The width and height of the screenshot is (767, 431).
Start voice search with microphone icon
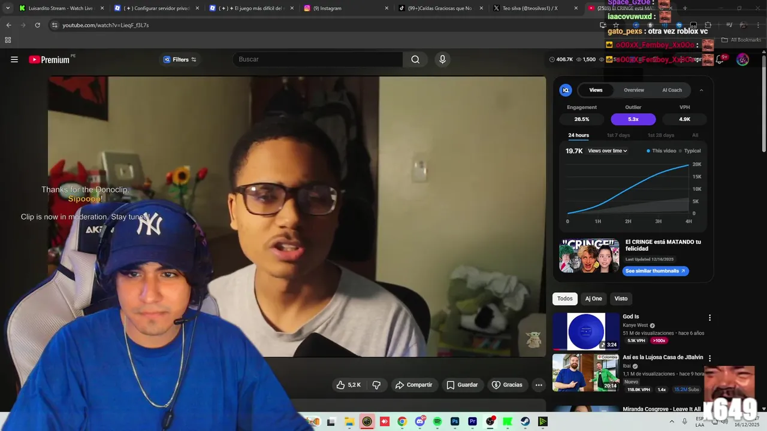[x=442, y=59]
